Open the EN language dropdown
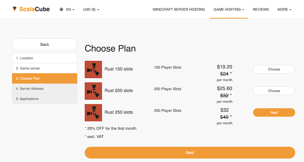The image size is (304, 162). coord(70,9)
